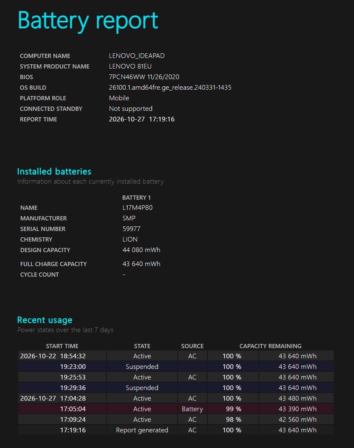The width and height of the screenshot is (354, 448).
Task: Click the "BATTERY 1" column header
Action: point(136,198)
